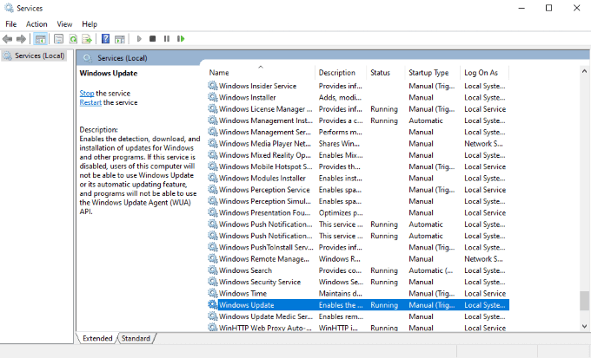Switch to the Standard tab
Image resolution: width=591 pixels, height=358 pixels.
pos(136,338)
